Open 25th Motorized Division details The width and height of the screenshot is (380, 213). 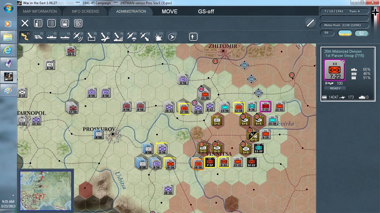pos(343,51)
